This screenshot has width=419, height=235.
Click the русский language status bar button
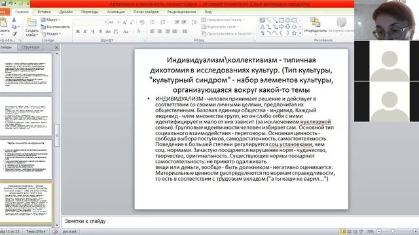tap(69, 232)
